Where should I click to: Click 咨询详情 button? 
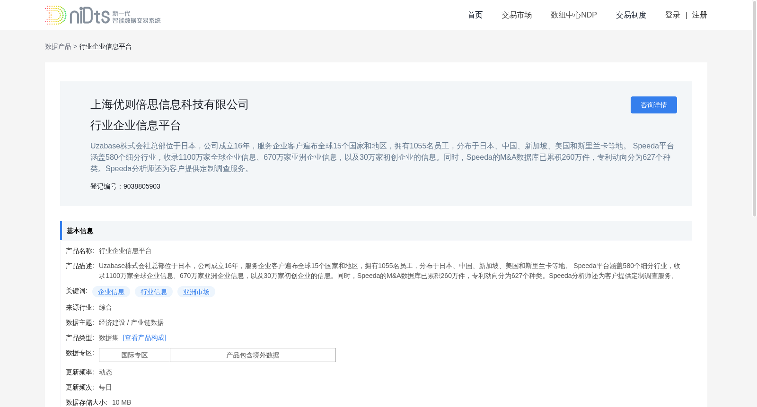(x=654, y=105)
